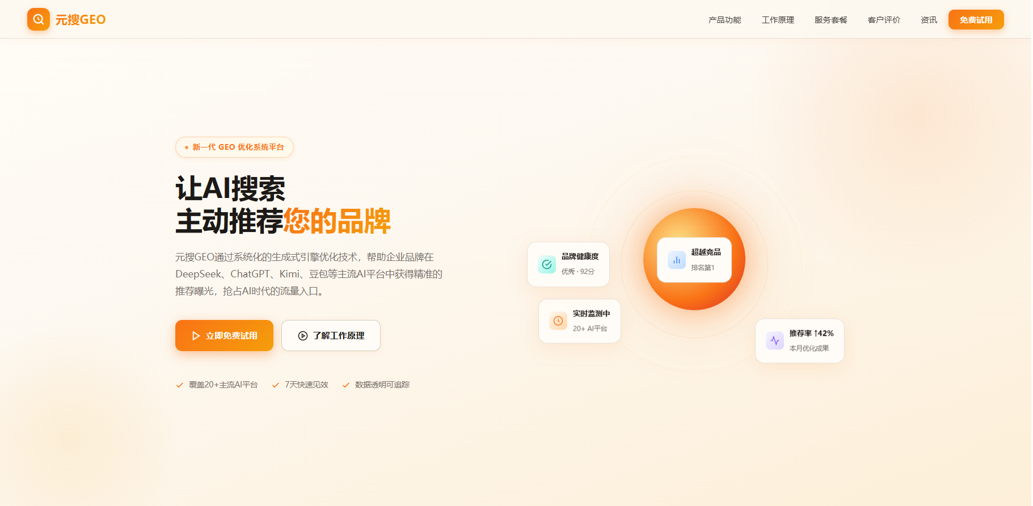The image size is (1033, 506).
Task: Click the 本月优化成果 subtitle text
Action: click(x=809, y=348)
